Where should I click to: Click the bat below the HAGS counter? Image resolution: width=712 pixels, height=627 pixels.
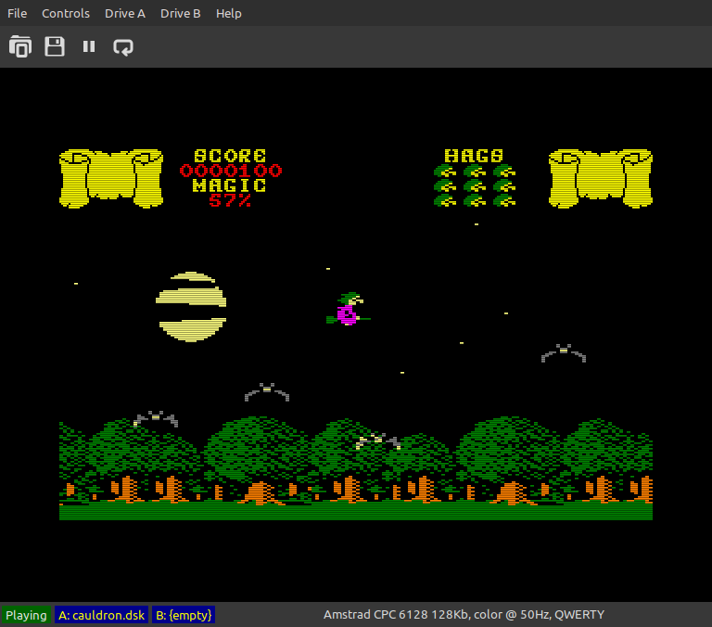pos(564,353)
